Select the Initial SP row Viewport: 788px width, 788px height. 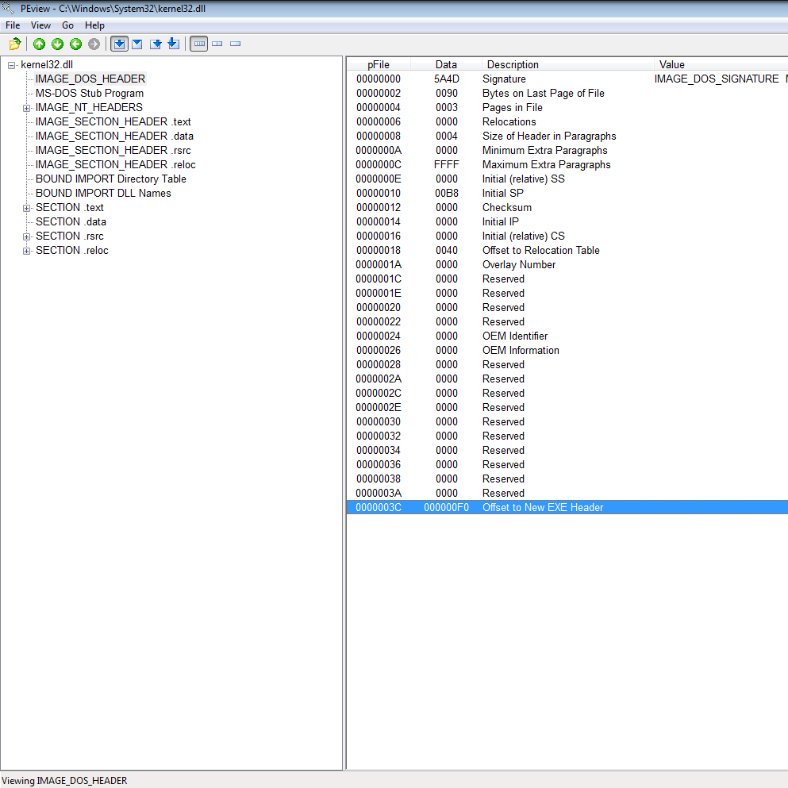(x=567, y=194)
